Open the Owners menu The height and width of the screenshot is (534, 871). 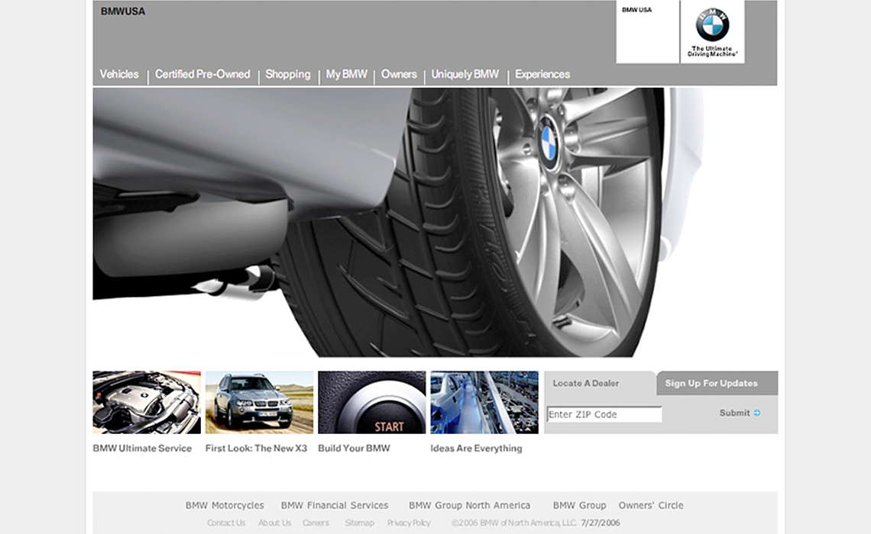coord(399,74)
